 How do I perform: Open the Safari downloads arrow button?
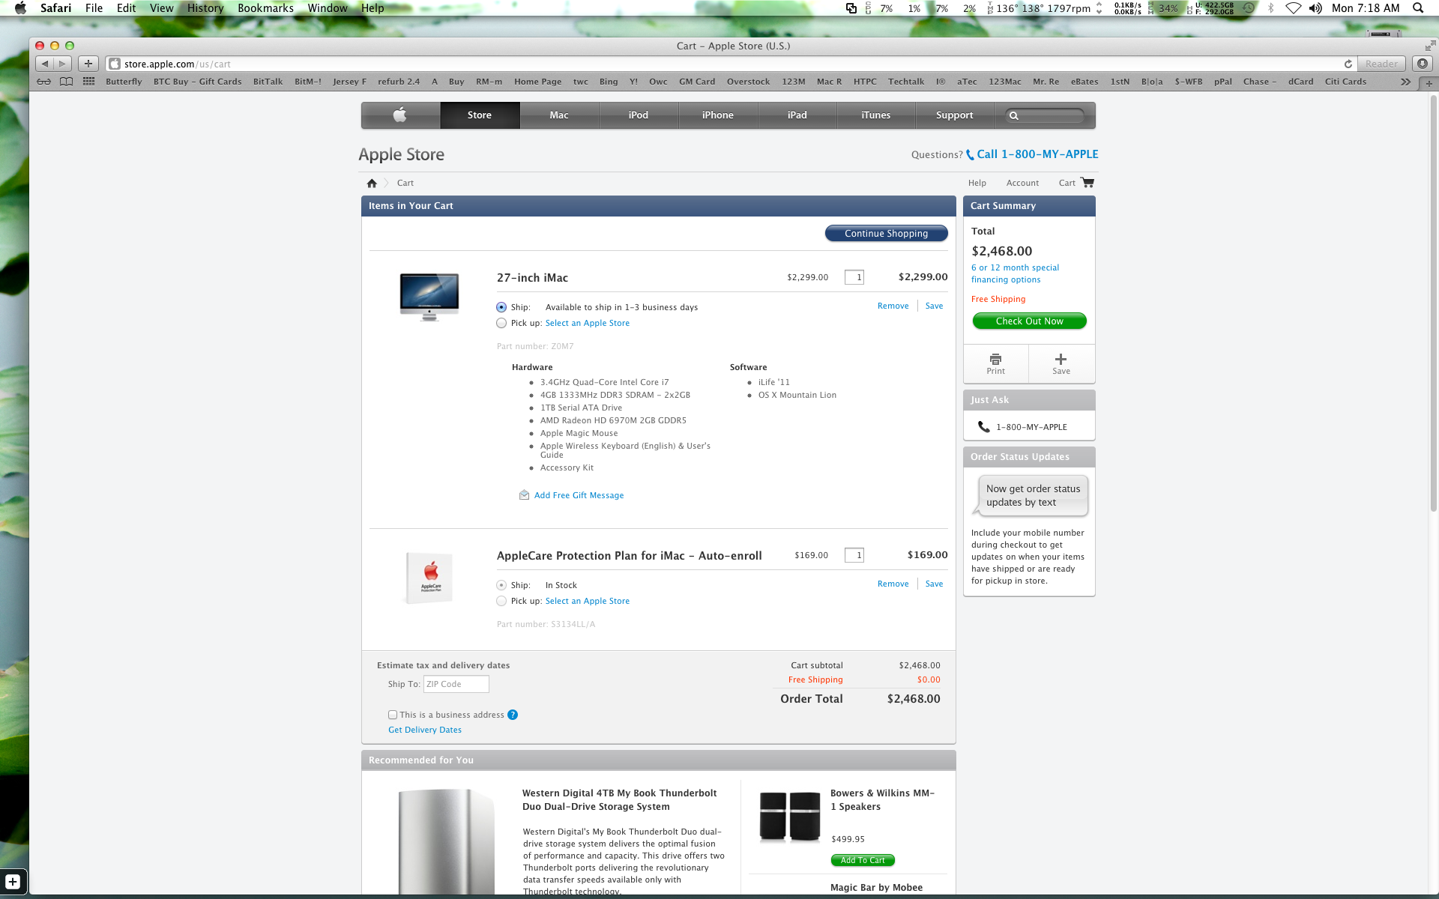click(x=1422, y=64)
